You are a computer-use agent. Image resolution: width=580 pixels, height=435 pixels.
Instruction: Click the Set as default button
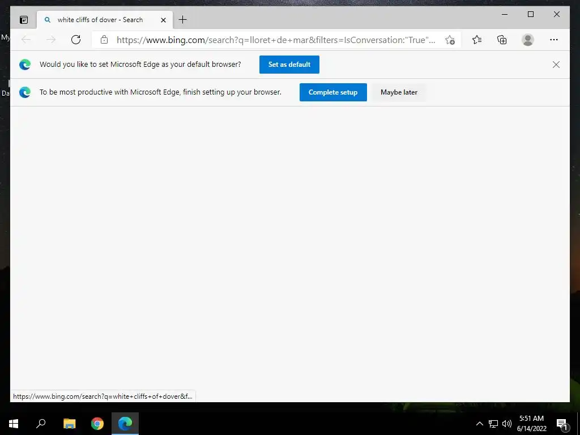tap(289, 65)
